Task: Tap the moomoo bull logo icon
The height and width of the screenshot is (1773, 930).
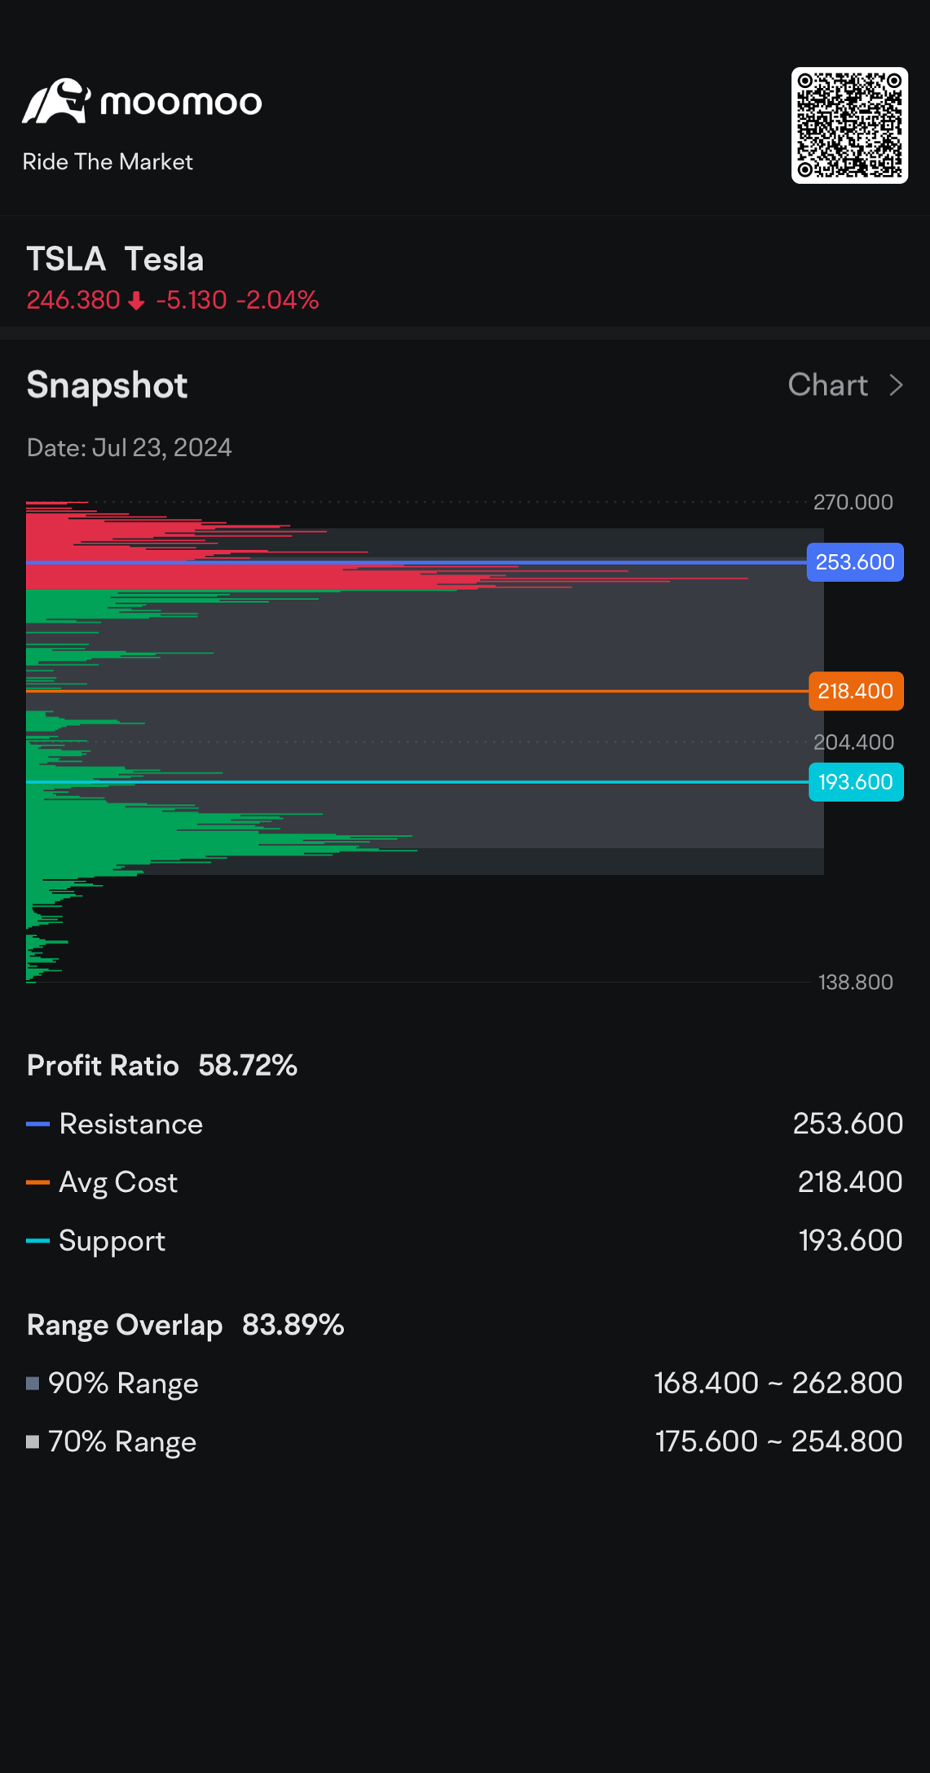Action: coord(56,101)
